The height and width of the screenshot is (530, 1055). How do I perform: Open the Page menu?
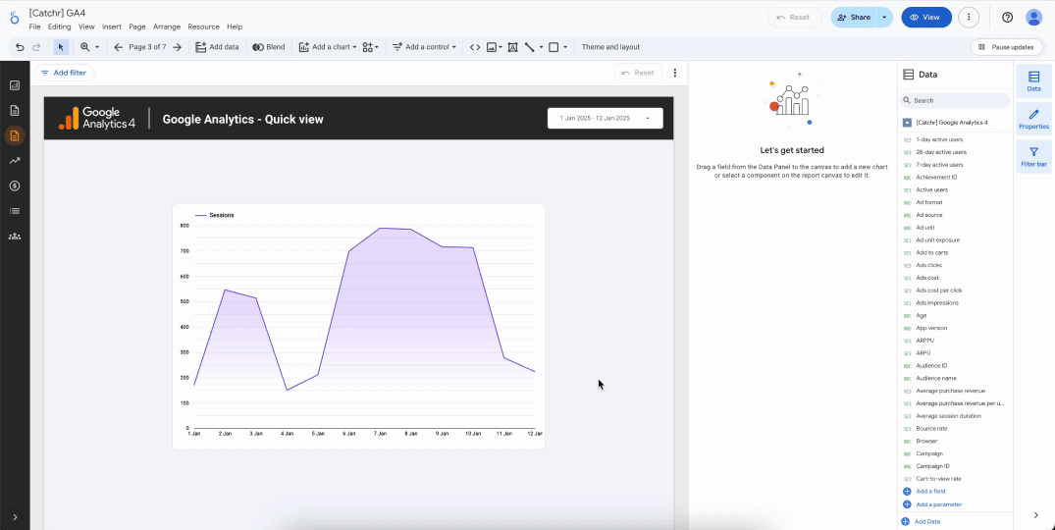coord(137,26)
